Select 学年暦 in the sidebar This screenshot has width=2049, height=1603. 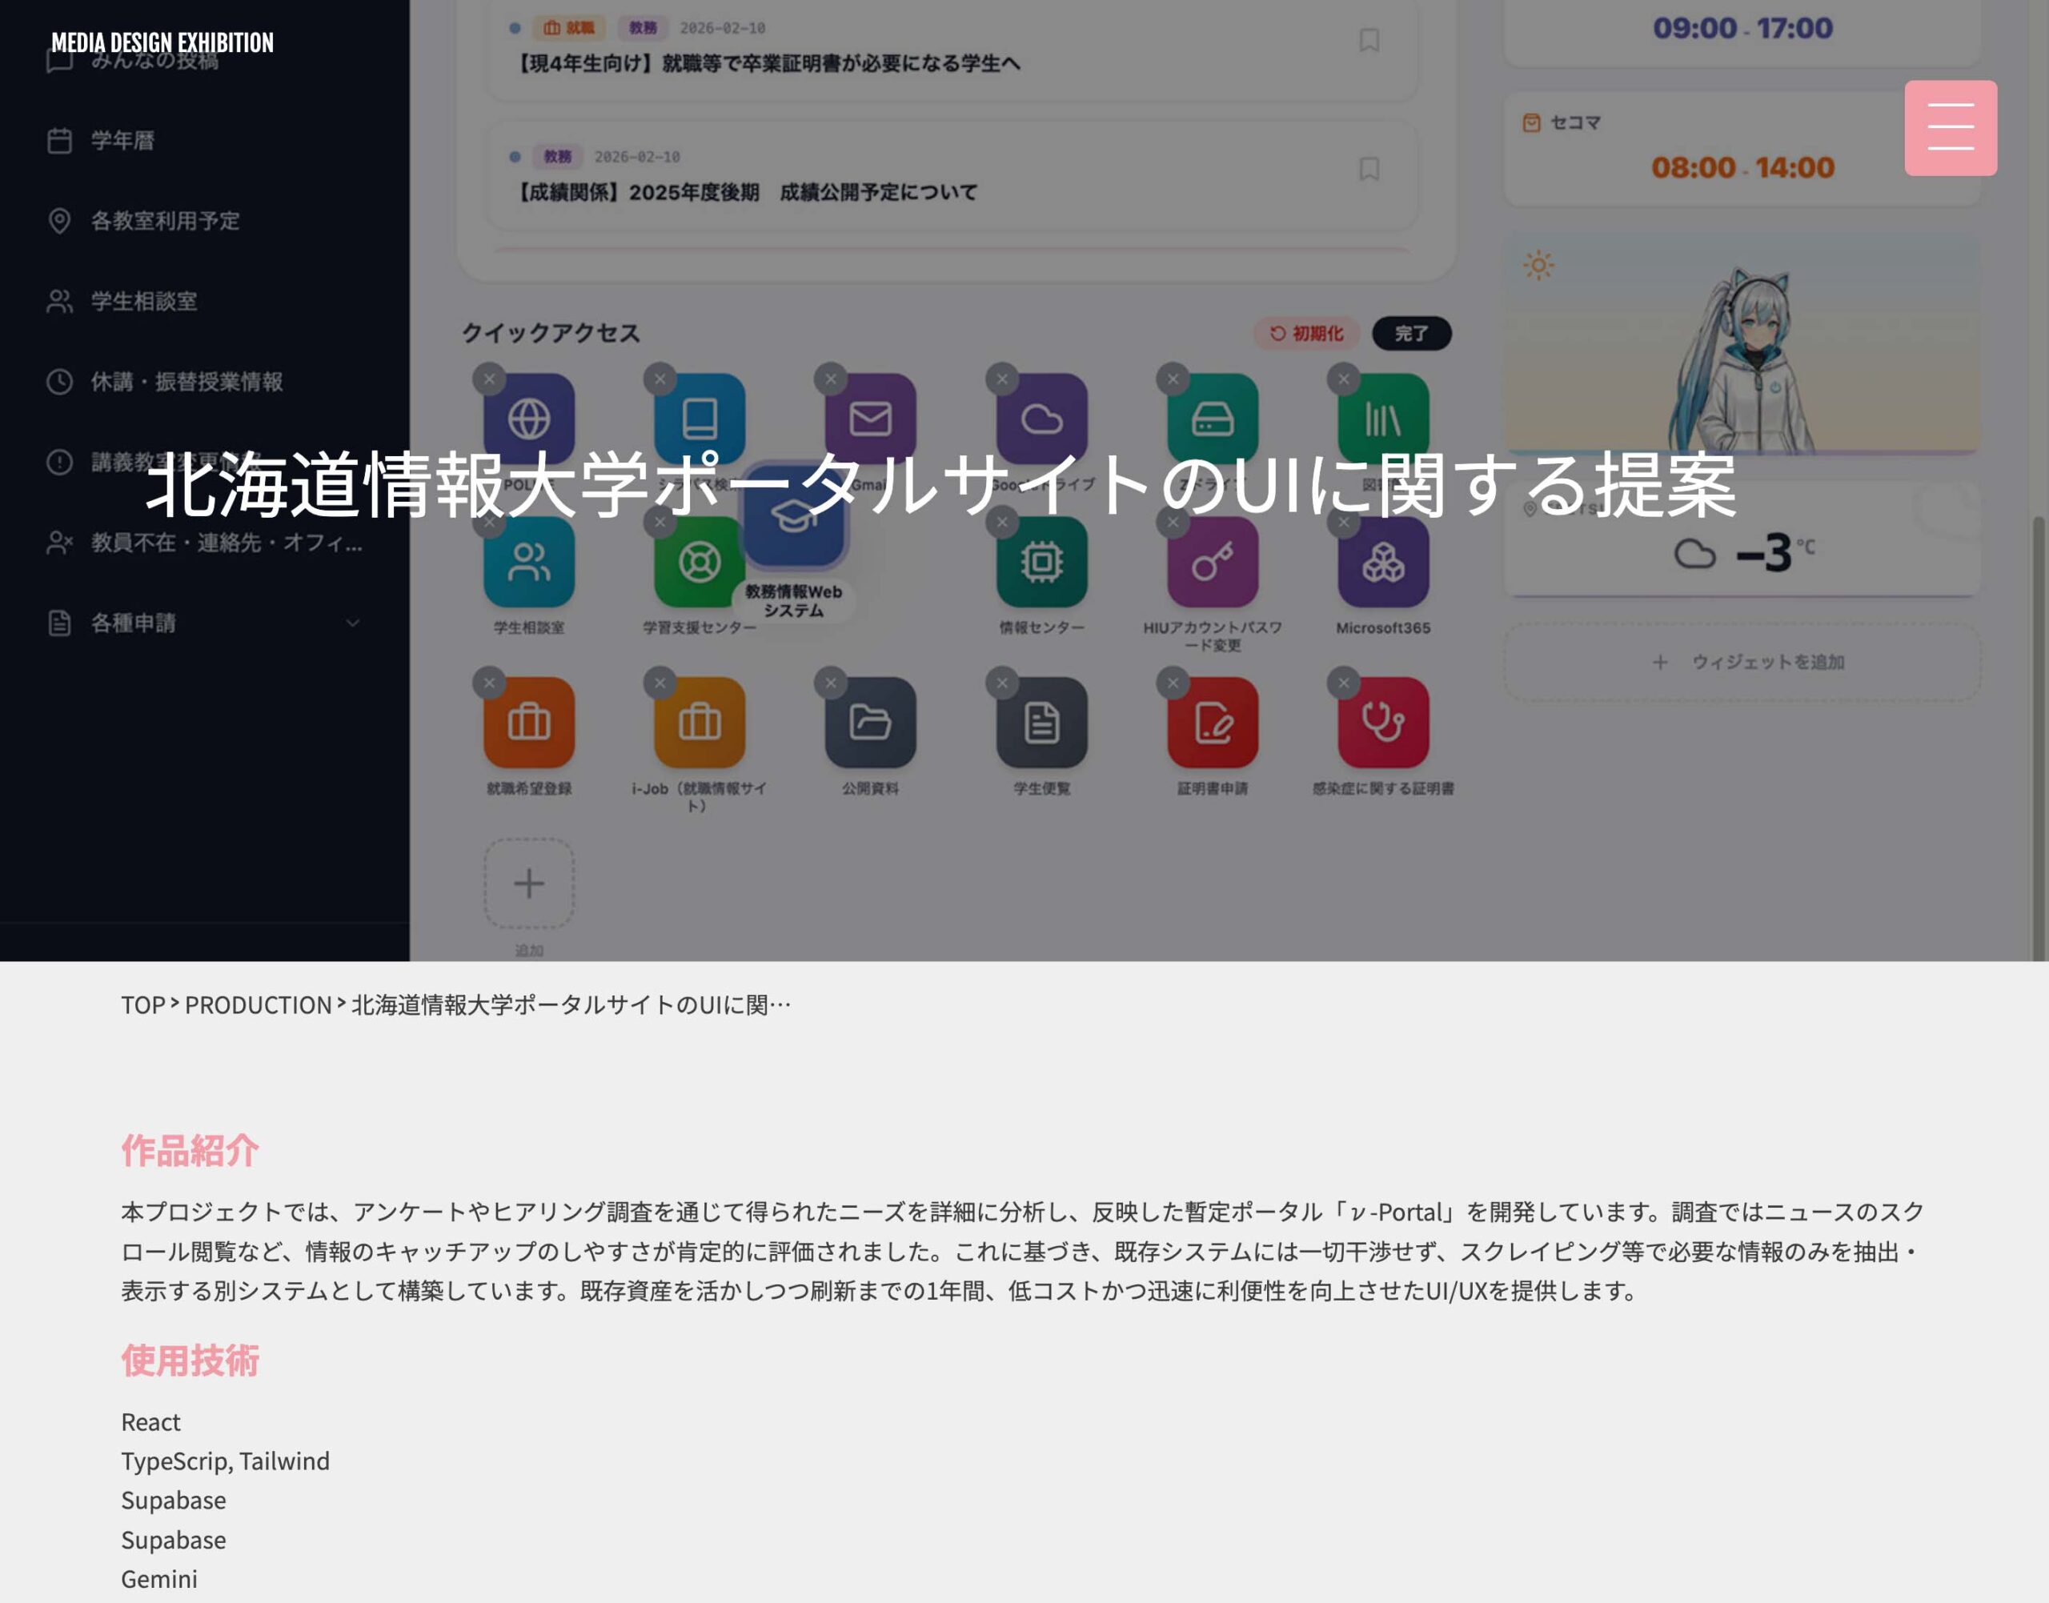[122, 141]
